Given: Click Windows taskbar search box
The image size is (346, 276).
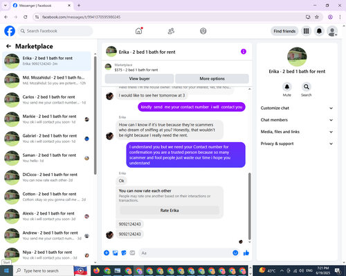Looking at the screenshot, I should point(43,270).
